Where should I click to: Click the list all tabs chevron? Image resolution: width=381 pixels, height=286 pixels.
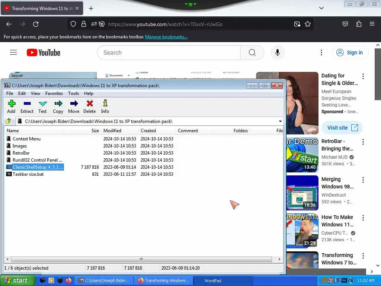tap(321, 8)
